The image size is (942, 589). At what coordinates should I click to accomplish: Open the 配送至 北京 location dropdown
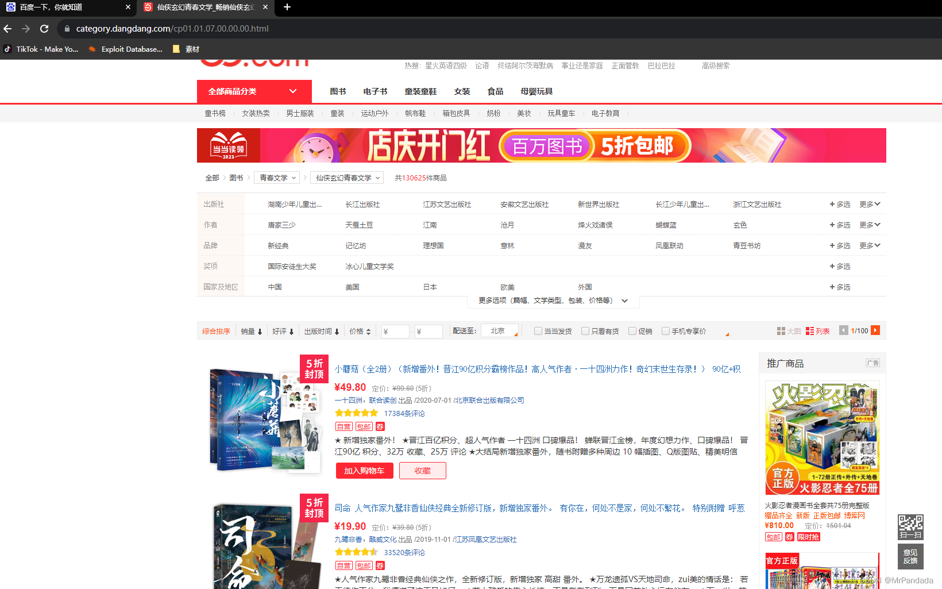coord(500,331)
